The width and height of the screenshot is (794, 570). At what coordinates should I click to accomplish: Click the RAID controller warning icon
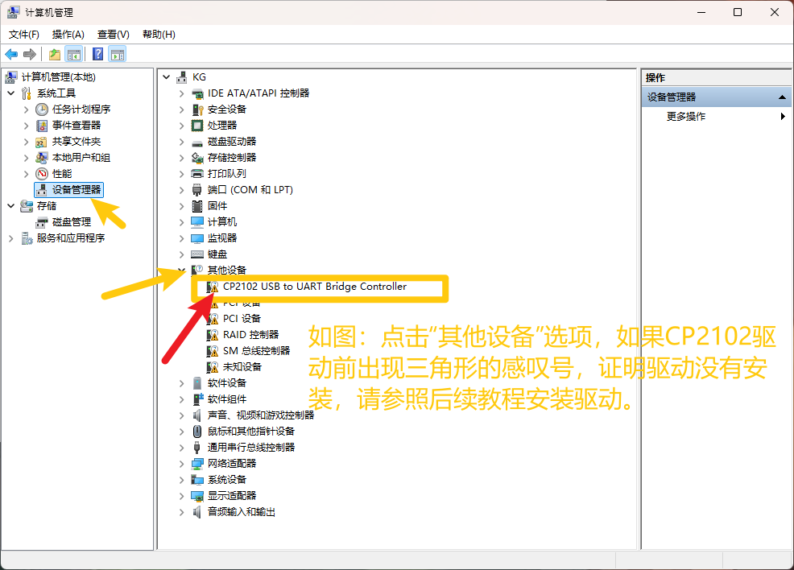pyautogui.click(x=213, y=335)
